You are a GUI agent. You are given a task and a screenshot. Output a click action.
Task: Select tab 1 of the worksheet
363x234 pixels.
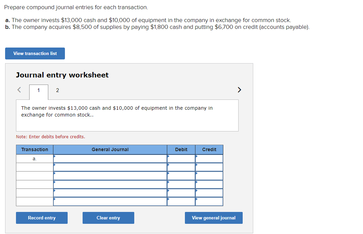(38, 90)
